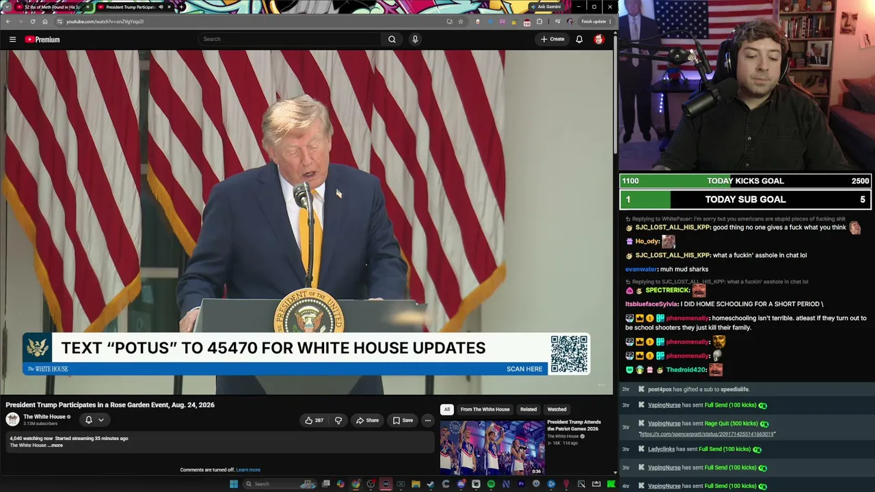Open The White House channel avatar

[12, 420]
